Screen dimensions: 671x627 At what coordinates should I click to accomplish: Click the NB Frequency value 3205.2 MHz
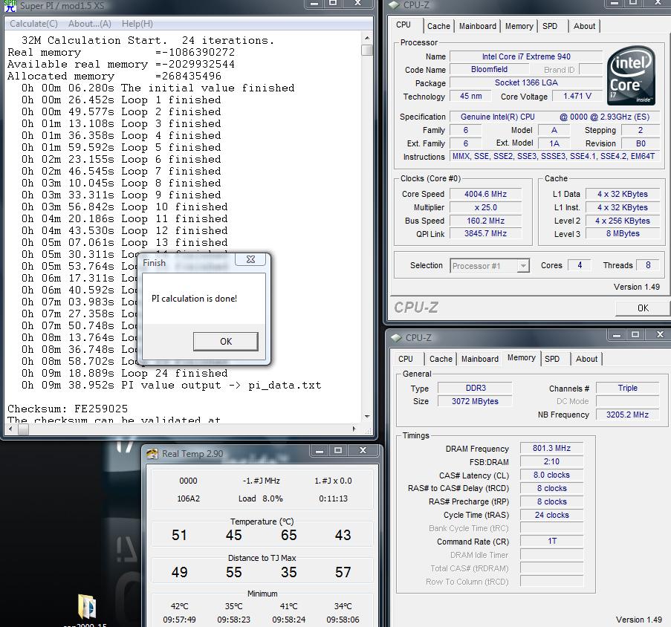coord(627,415)
